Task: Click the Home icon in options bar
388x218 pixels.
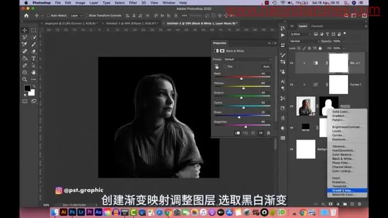Action: tap(26, 15)
